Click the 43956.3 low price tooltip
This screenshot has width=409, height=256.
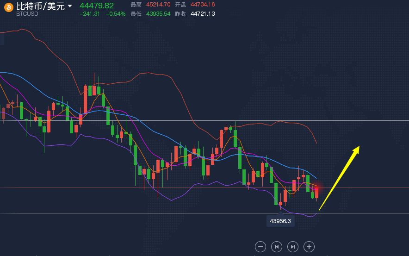pos(280,221)
